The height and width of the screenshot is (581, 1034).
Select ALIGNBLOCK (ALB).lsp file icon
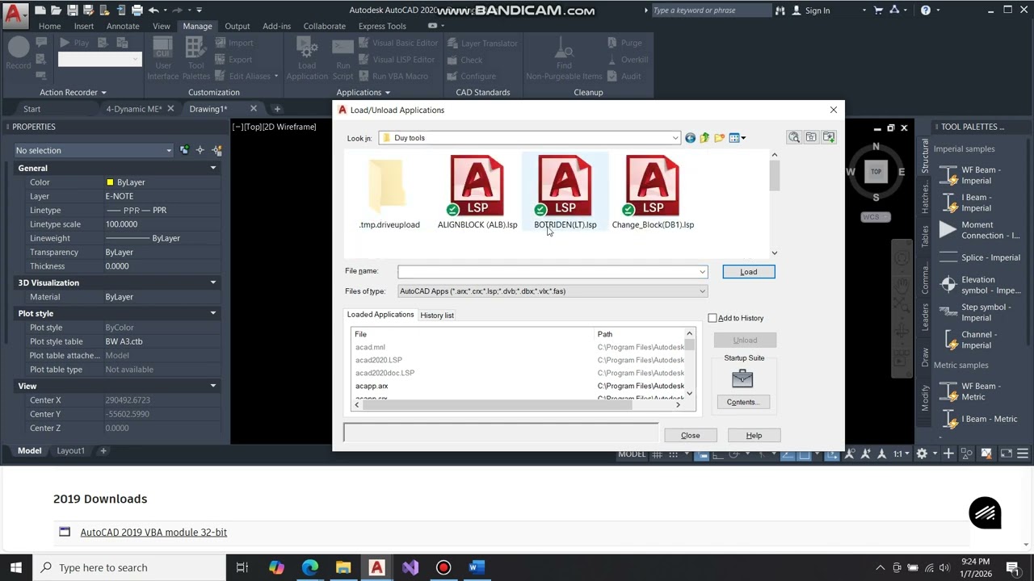pos(477,187)
